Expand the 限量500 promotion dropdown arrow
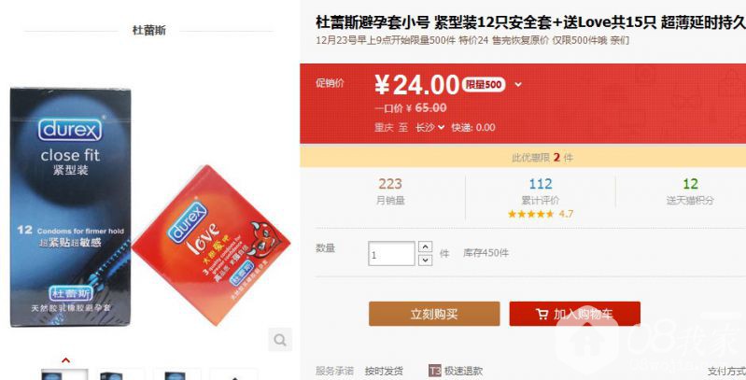 517,85
